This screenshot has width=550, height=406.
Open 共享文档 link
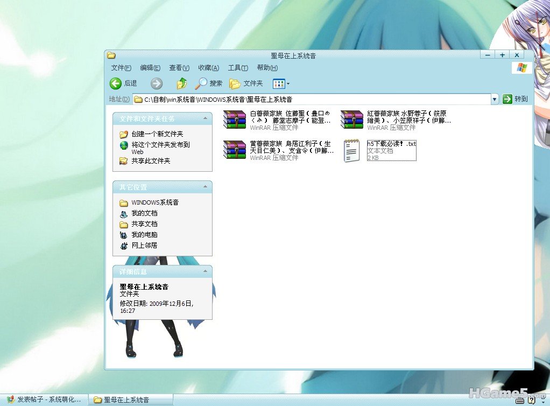[144, 224]
